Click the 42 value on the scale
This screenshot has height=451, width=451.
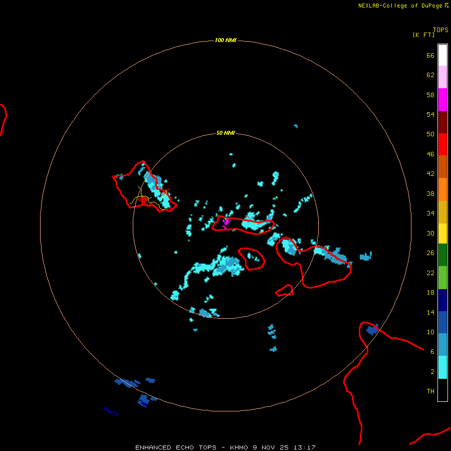[430, 173]
